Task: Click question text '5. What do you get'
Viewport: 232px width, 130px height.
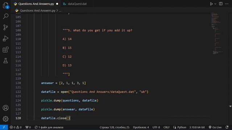Action: (97, 30)
